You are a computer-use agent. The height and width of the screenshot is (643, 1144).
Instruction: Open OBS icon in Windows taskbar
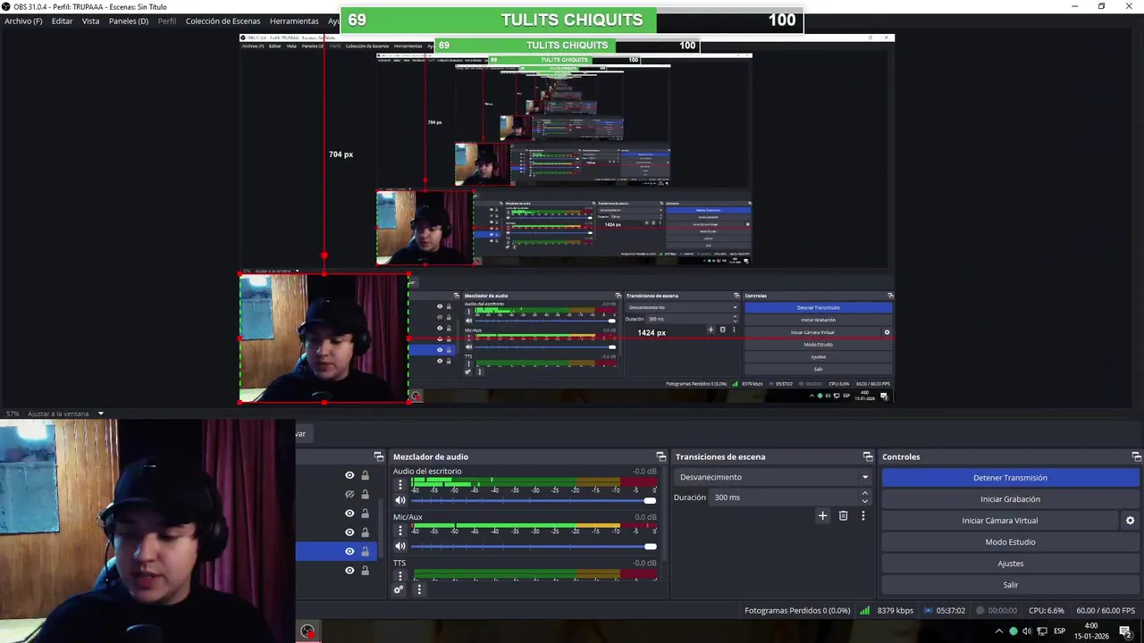pos(307,631)
